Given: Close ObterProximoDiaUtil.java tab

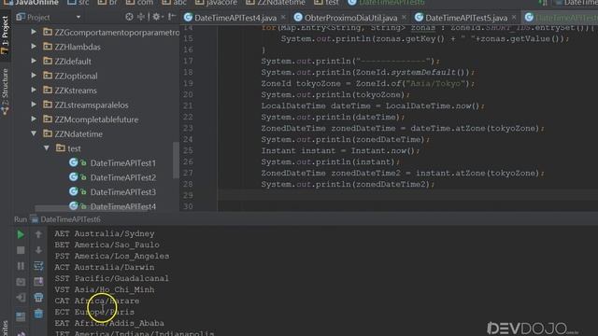Looking at the screenshot, I should pyautogui.click(x=404, y=17).
